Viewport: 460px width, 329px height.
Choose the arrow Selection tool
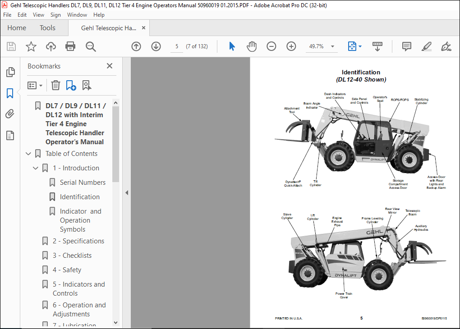click(232, 46)
